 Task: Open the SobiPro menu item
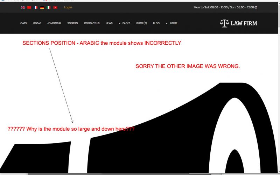pyautogui.click(x=72, y=23)
